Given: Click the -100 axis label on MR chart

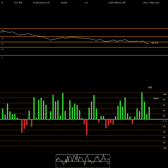Looking at the screenshot, I should pos(165,148).
